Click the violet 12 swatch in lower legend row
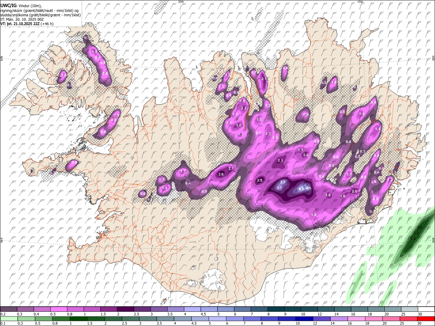435x326 pixels. [x=322, y=319]
